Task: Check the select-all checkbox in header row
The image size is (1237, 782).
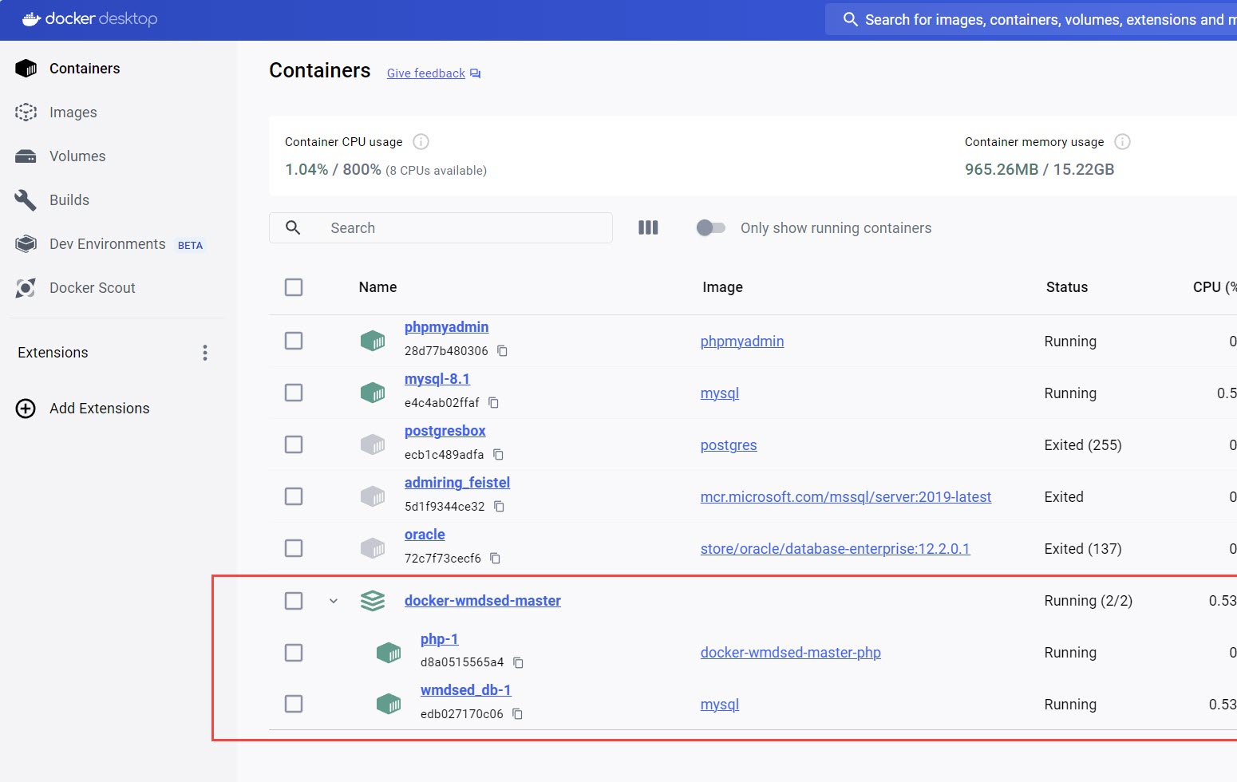Action: pyautogui.click(x=294, y=287)
